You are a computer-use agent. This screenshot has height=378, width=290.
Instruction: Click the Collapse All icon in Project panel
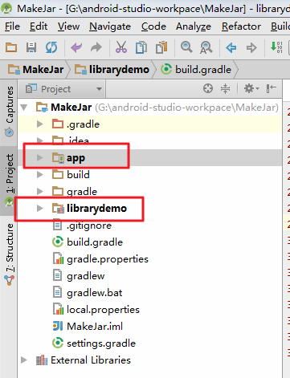[x=225, y=88]
